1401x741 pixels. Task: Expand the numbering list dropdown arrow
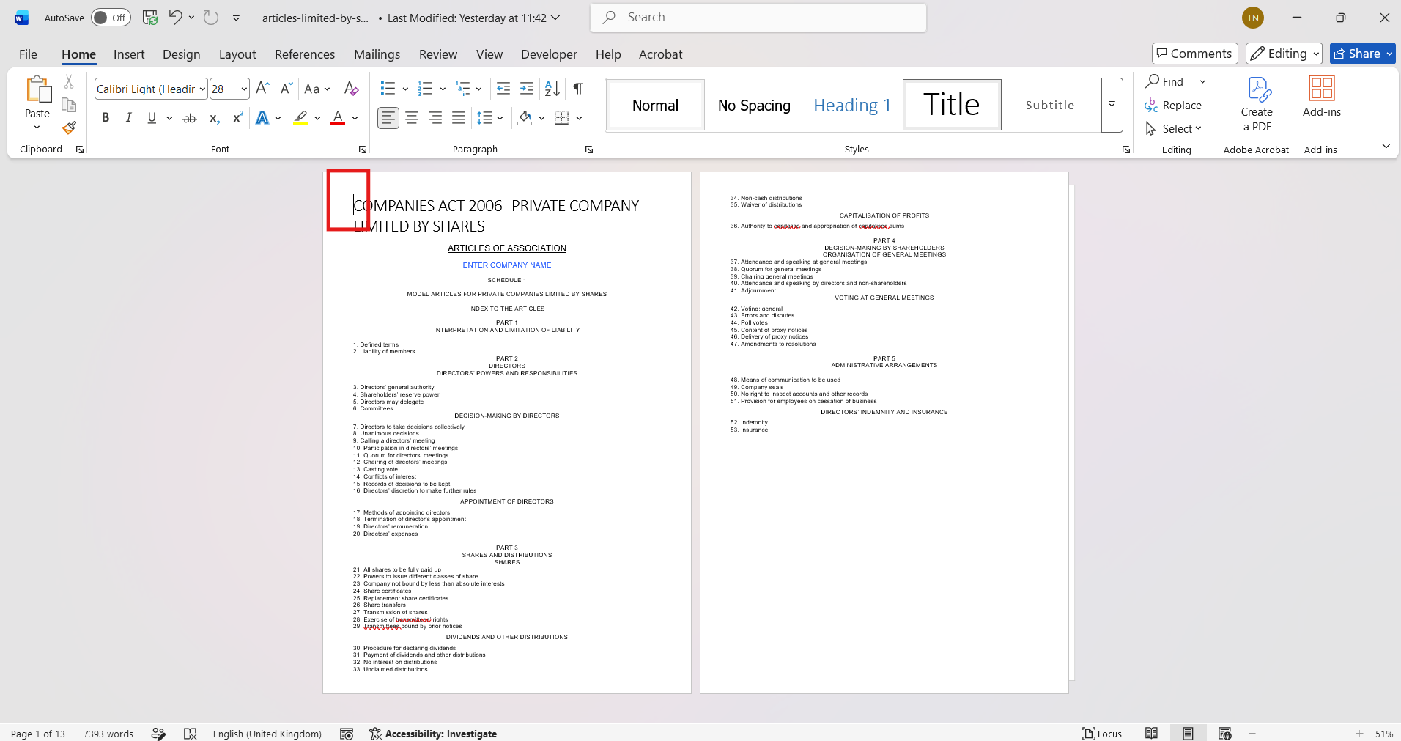[443, 89]
